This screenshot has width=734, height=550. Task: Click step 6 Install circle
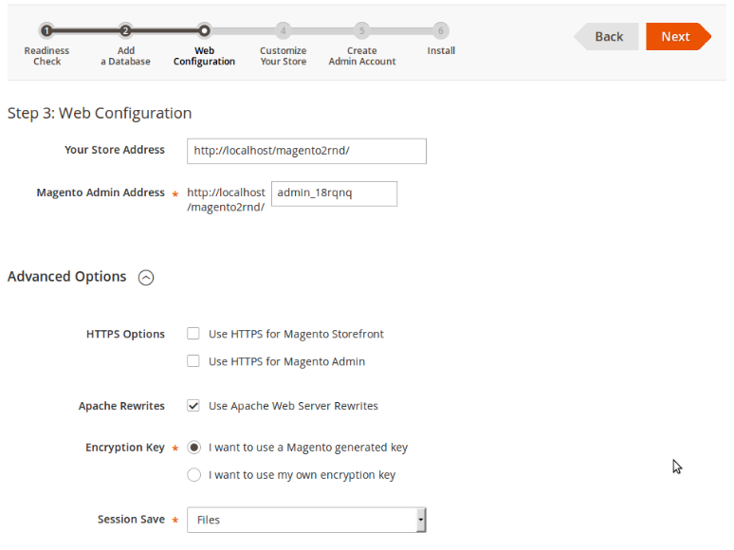click(440, 31)
